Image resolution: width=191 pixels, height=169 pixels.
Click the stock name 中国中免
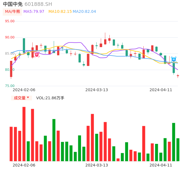tap(13, 4)
